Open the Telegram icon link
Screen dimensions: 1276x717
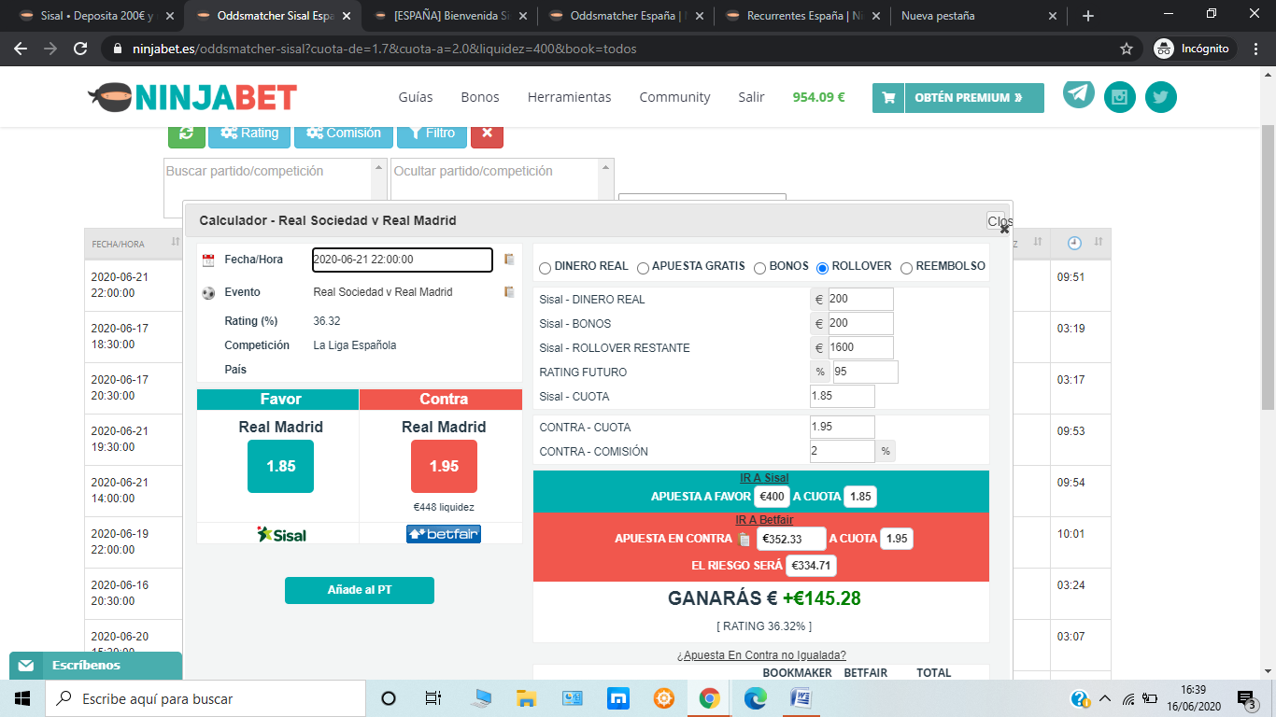click(x=1079, y=93)
